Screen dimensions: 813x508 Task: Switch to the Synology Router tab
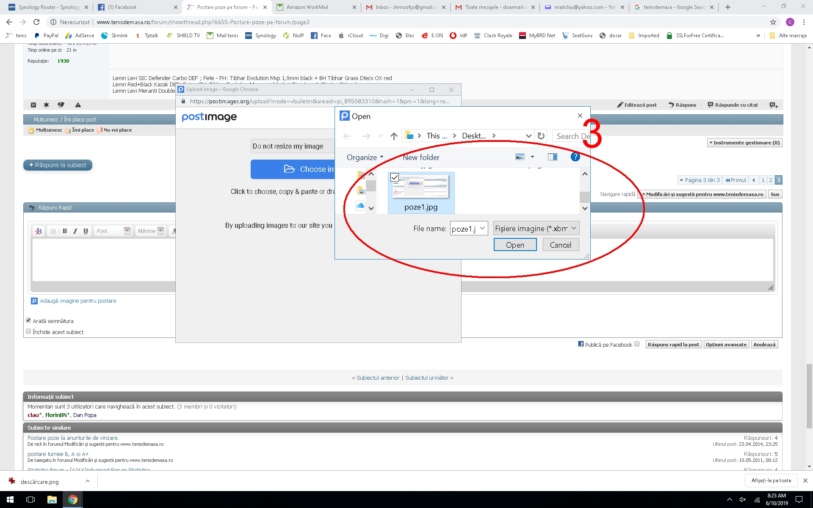(47, 7)
